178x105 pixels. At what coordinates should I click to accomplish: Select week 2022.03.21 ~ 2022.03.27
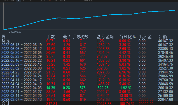tap(22, 92)
